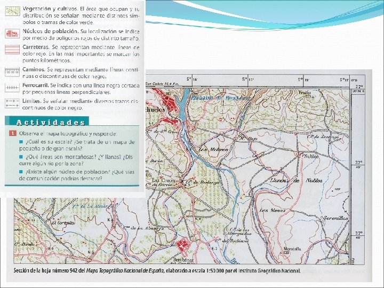Click the 'San Calixto 16,4 Km' margin note

pyautogui.click(x=162, y=84)
